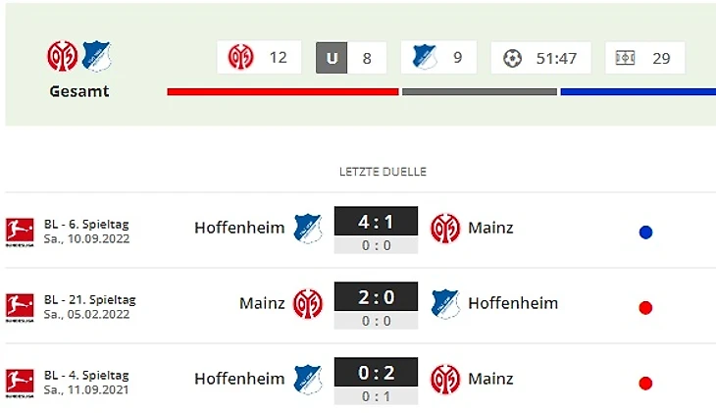Click the soccer ball goals icon

pos(512,58)
